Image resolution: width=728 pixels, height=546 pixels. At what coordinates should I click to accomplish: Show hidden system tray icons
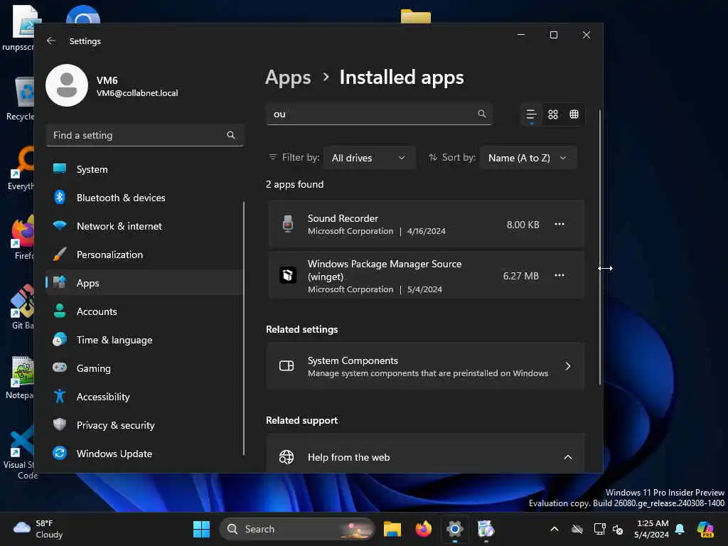(x=555, y=529)
